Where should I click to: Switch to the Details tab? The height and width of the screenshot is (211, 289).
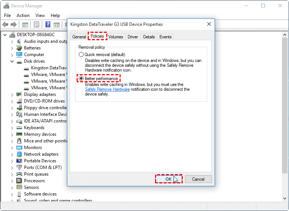[x=149, y=37]
